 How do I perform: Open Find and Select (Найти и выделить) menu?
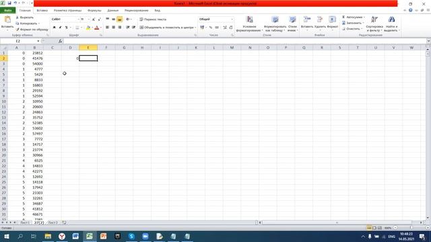pyautogui.click(x=391, y=24)
